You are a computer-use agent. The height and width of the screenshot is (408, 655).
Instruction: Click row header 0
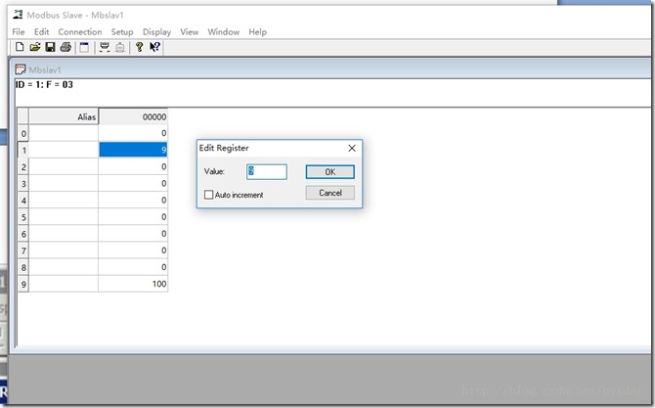23,133
